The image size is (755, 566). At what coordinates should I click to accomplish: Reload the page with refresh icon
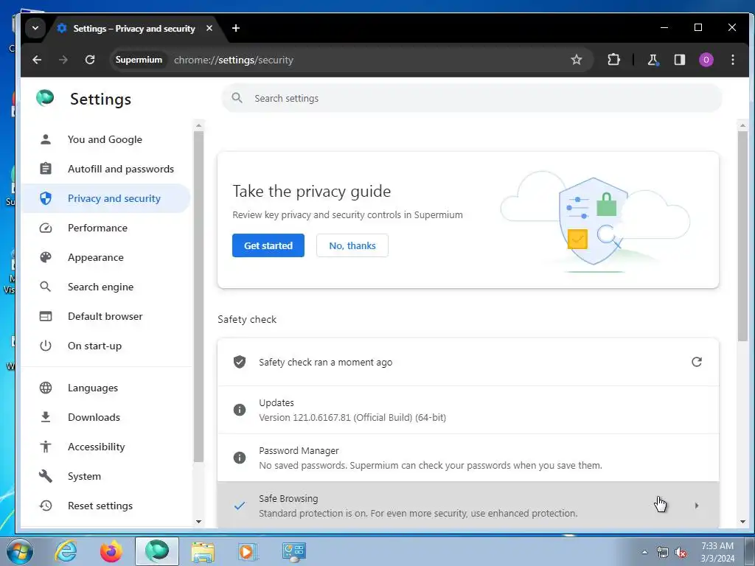(x=90, y=60)
